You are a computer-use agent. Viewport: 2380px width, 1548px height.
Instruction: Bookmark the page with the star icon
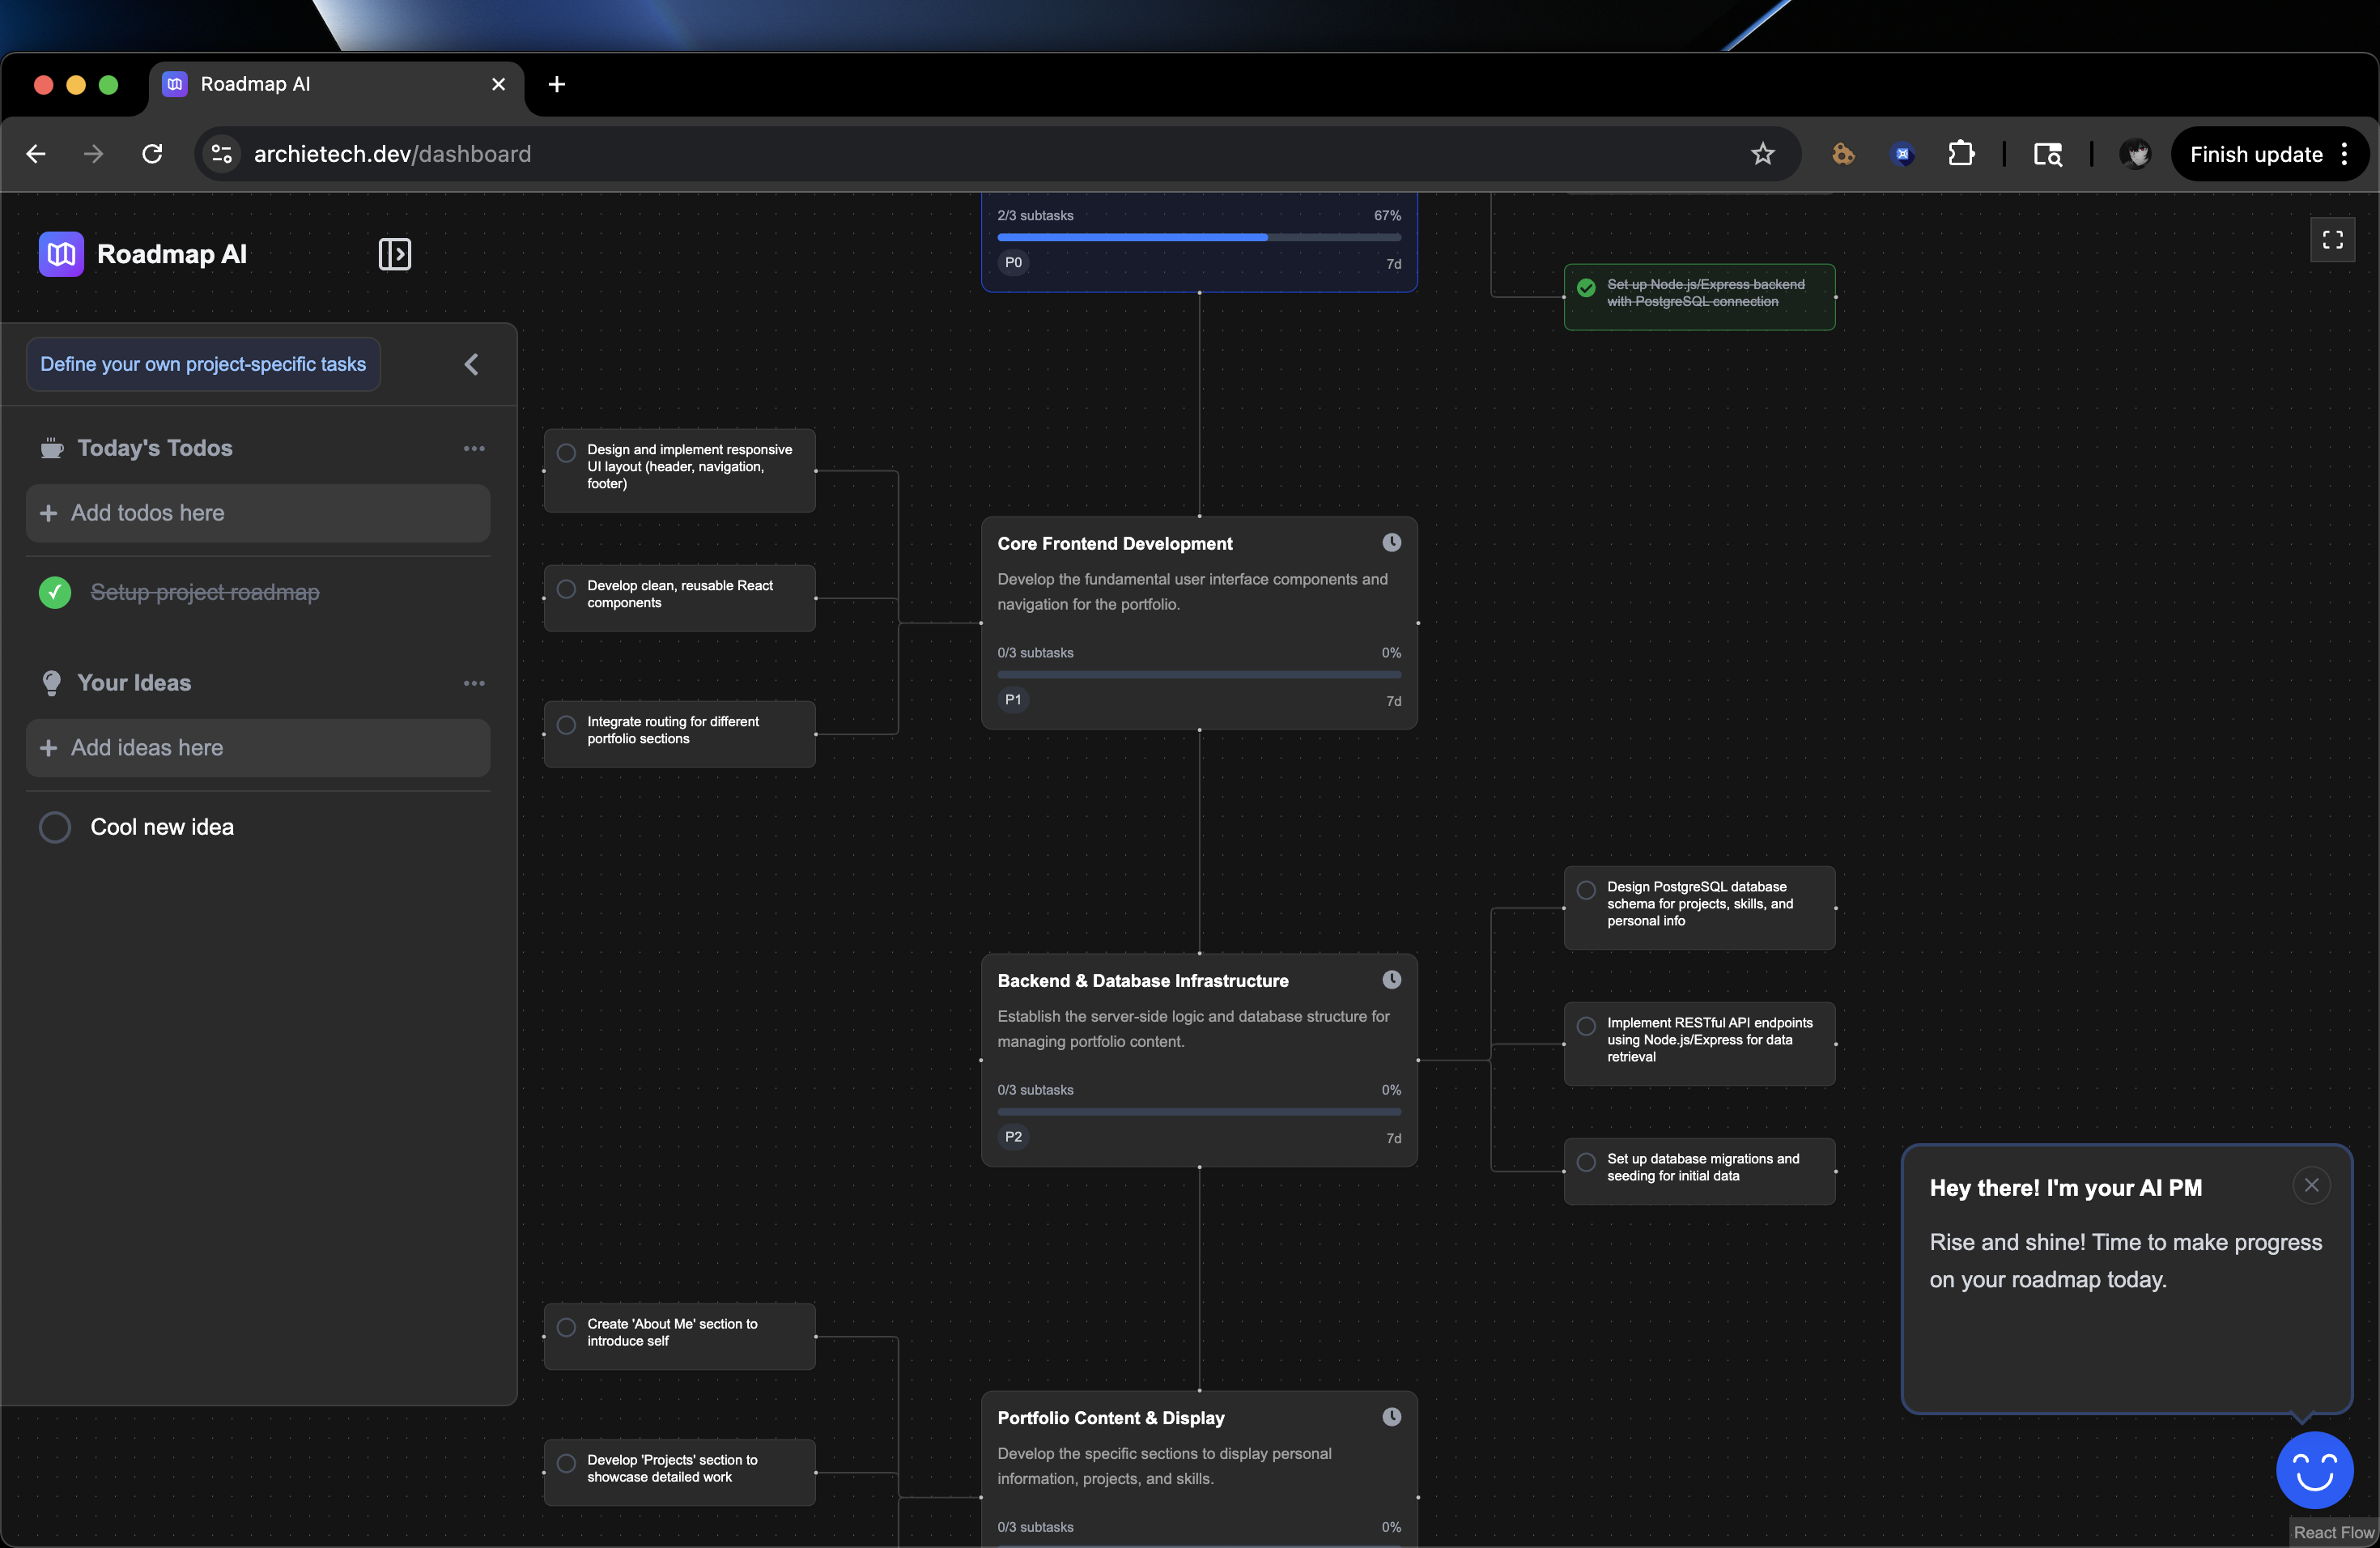(1762, 154)
